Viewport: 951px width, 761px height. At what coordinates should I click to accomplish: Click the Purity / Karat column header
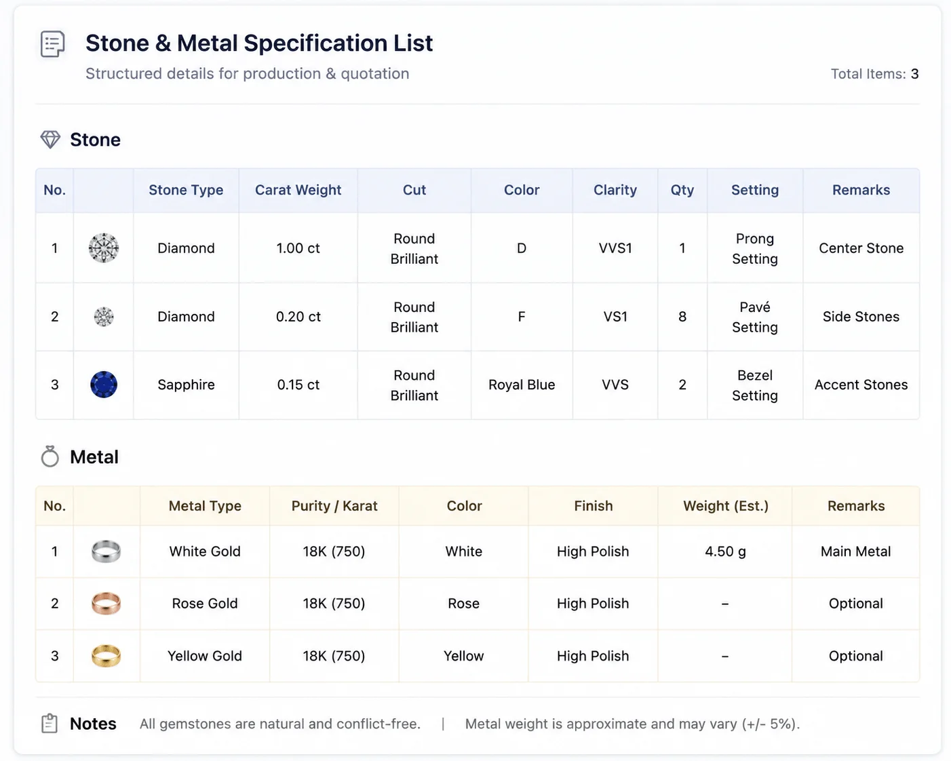click(334, 506)
